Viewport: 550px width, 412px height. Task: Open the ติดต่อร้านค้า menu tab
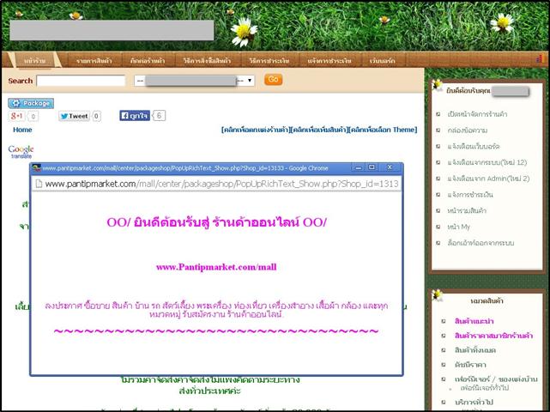[x=148, y=60]
